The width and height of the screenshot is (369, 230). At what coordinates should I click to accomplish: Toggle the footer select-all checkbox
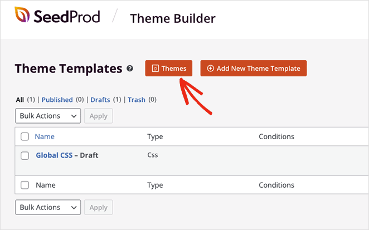click(x=25, y=185)
